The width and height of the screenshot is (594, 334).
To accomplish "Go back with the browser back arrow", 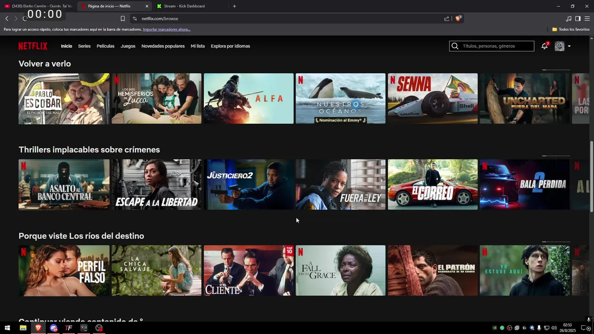I will point(6,19).
